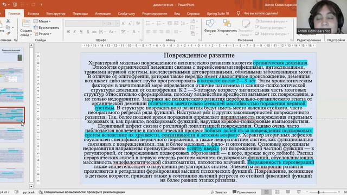Click the text direction icon

[193, 21]
